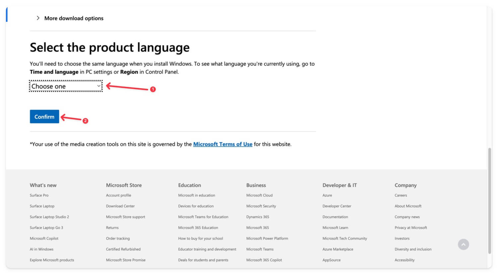Open Developer Center link

pos(337,206)
